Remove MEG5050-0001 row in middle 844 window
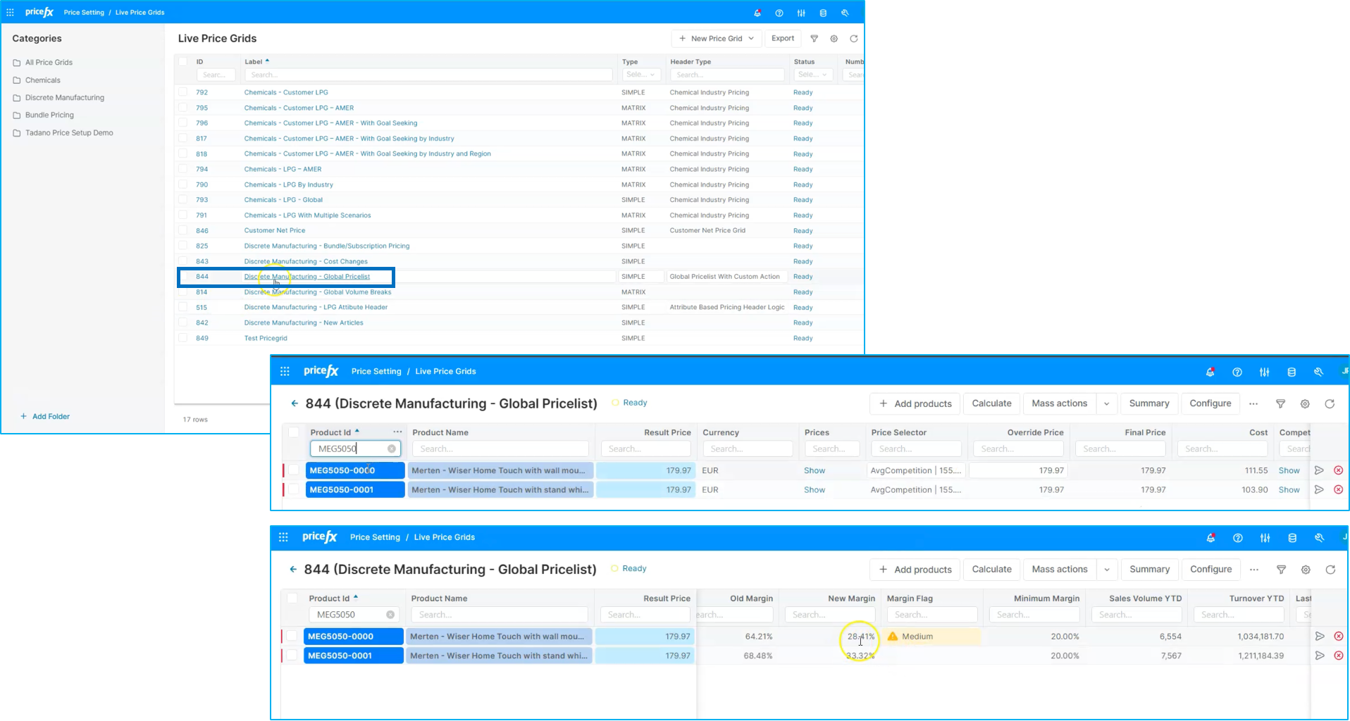Screen dimensions: 1350x721 tap(1339, 490)
